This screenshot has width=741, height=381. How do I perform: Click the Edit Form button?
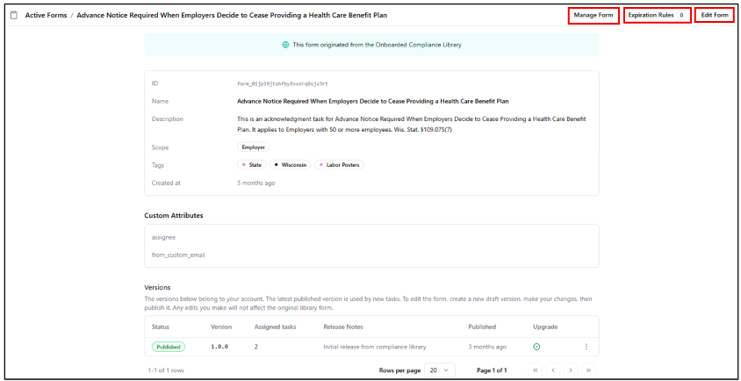point(714,16)
